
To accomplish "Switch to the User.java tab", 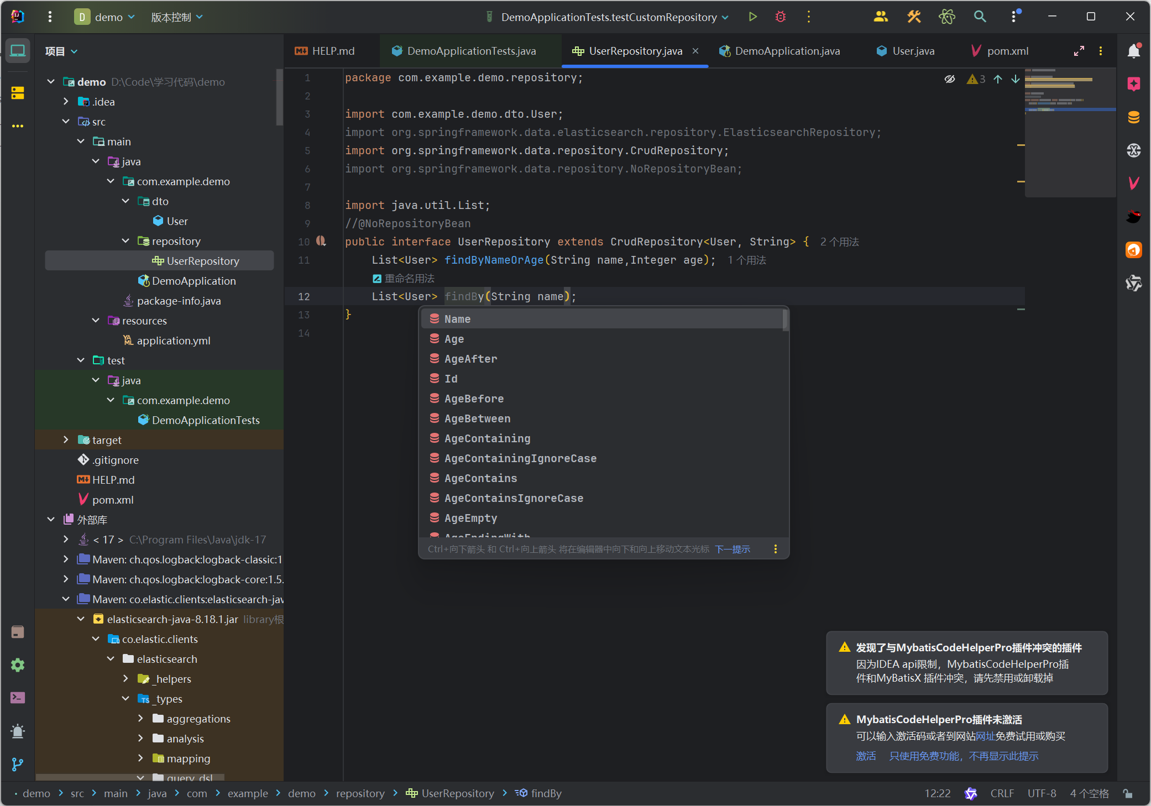I will (906, 51).
